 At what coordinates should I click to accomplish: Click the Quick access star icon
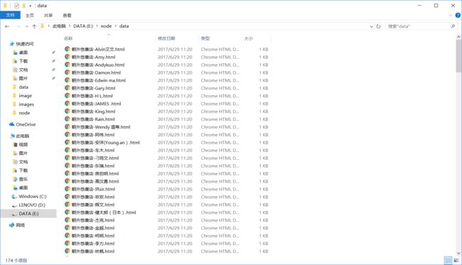coord(12,44)
